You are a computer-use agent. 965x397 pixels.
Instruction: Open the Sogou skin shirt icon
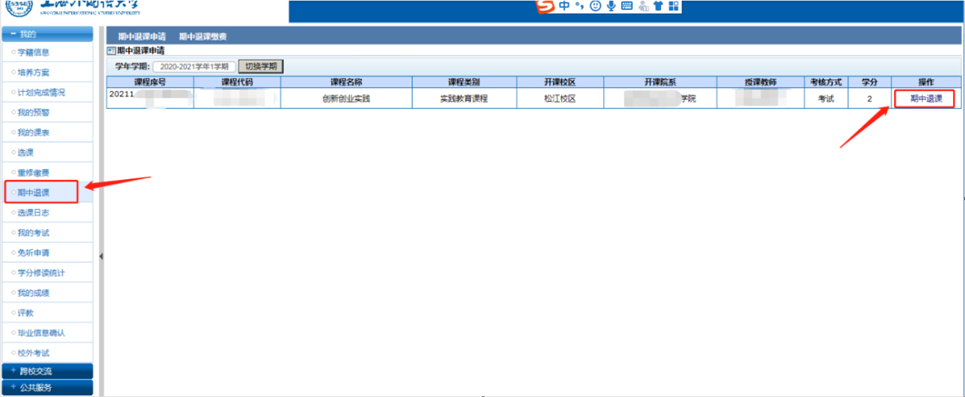pyautogui.click(x=658, y=6)
